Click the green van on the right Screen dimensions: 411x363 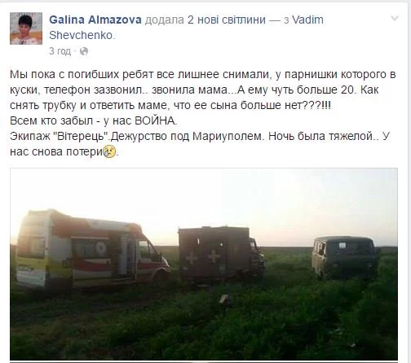346,257
